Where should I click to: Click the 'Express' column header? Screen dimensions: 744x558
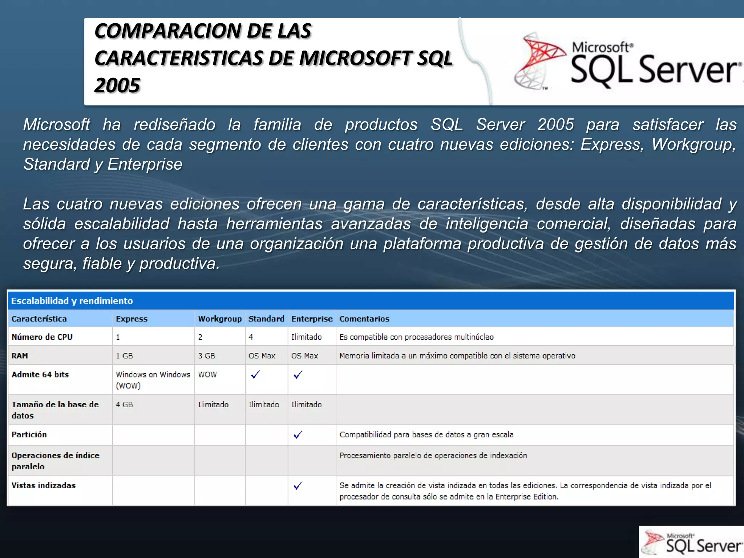point(132,319)
